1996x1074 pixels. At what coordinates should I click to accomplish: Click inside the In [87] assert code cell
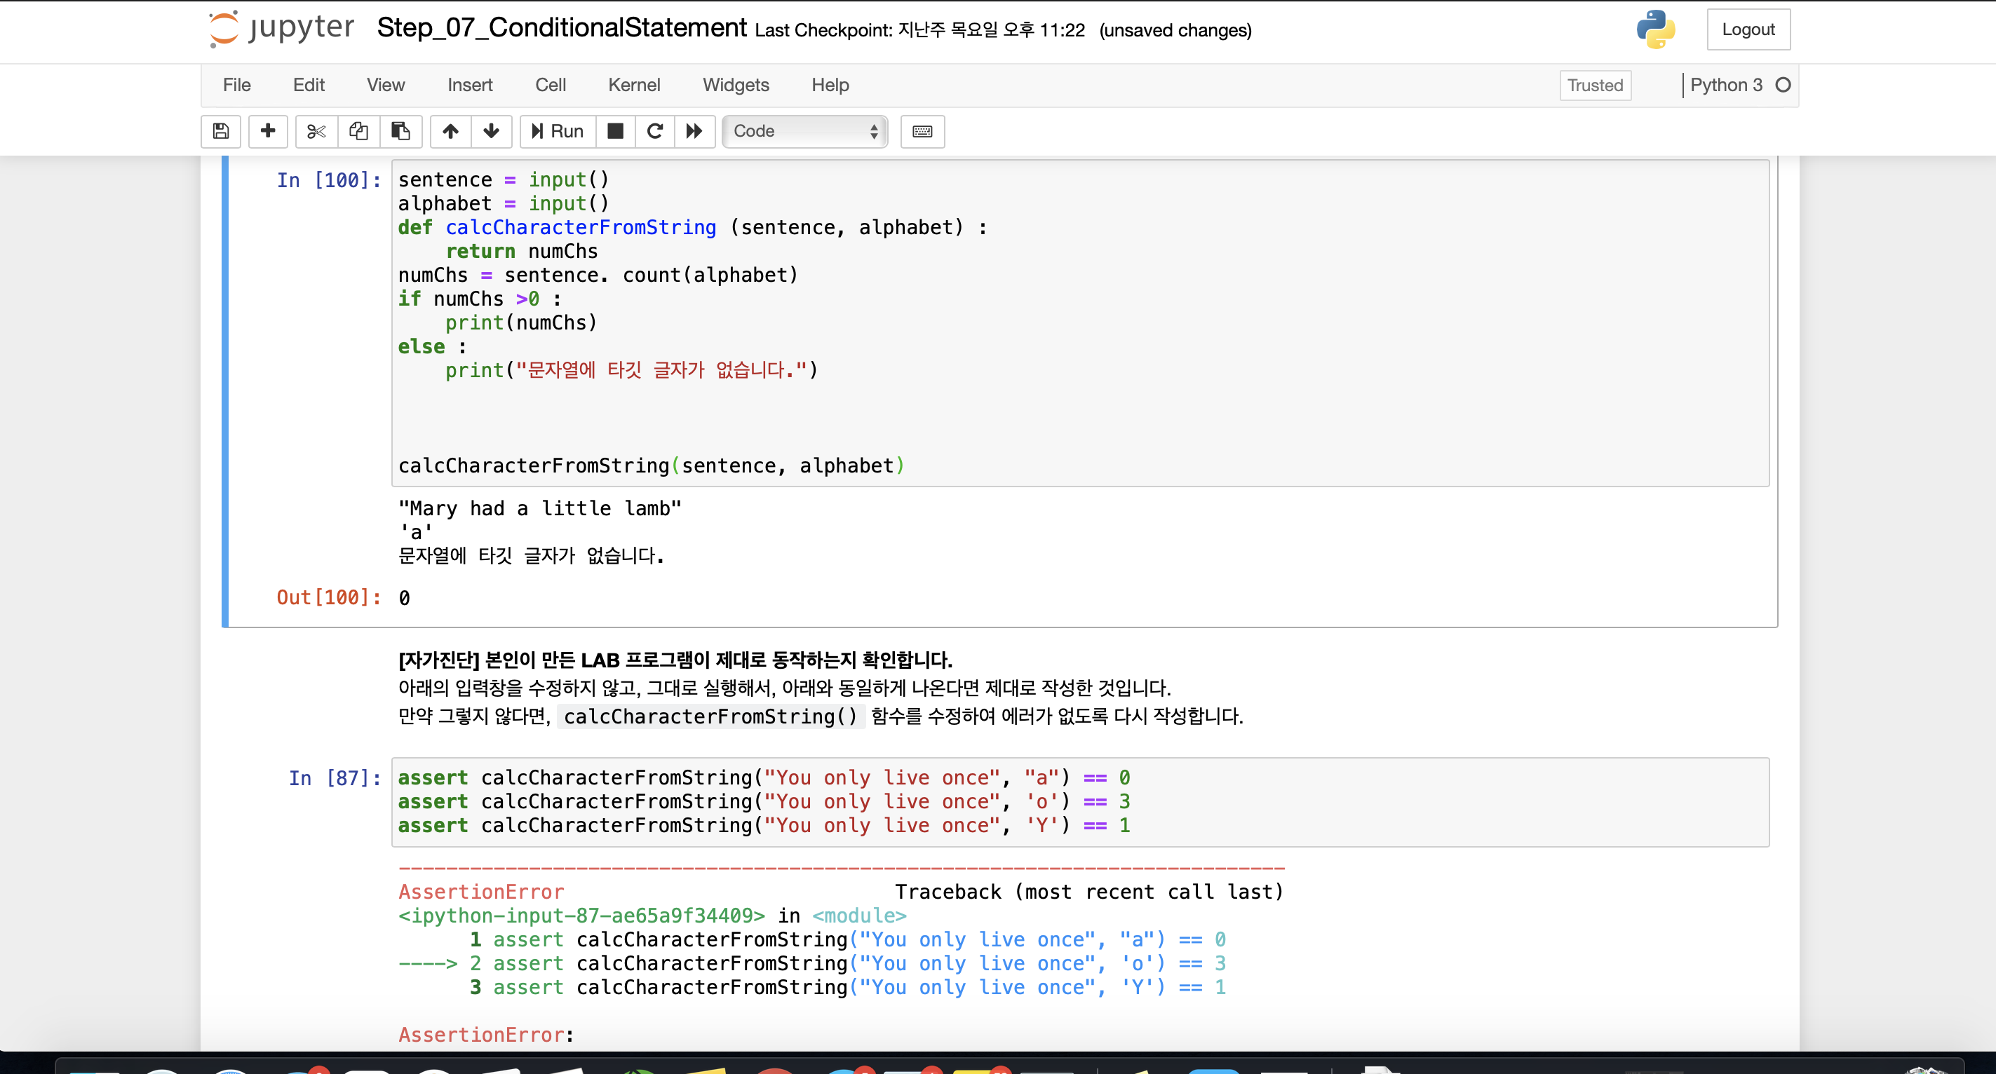[1080, 801]
